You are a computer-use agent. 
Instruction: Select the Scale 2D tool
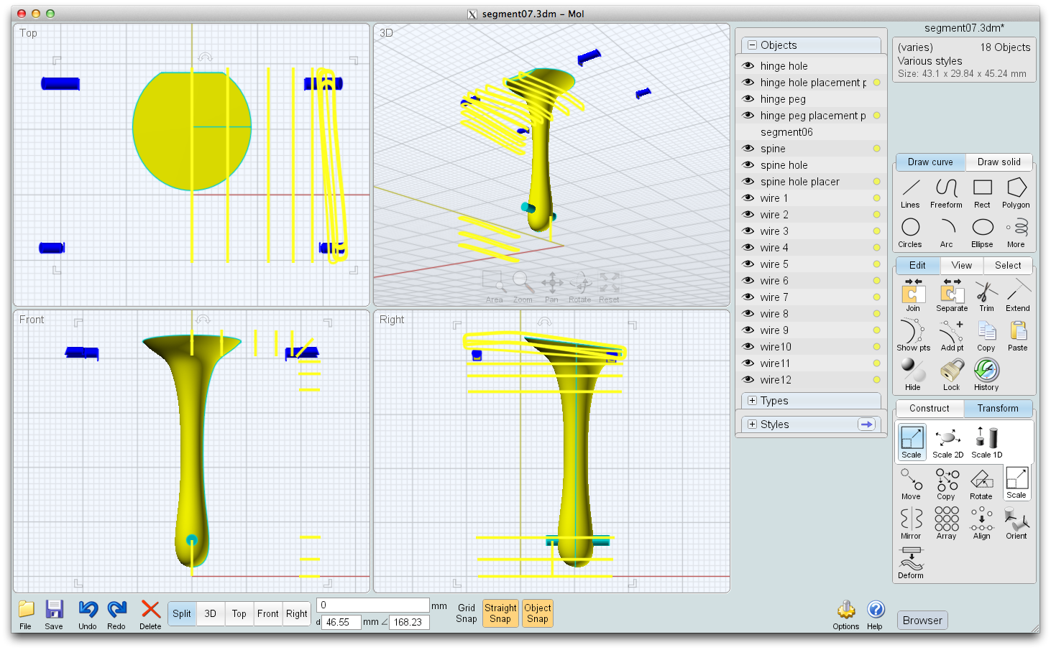tap(948, 442)
